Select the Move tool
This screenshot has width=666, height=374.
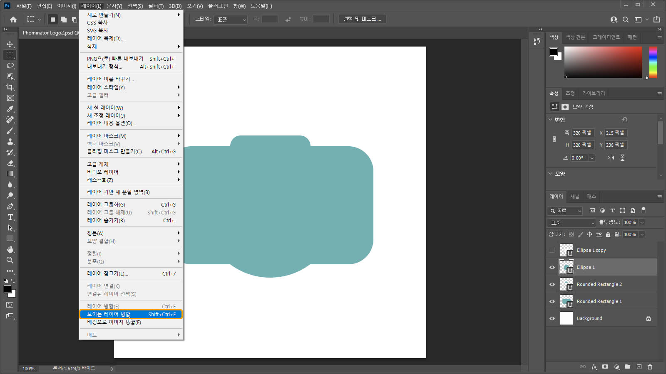pyautogui.click(x=10, y=44)
